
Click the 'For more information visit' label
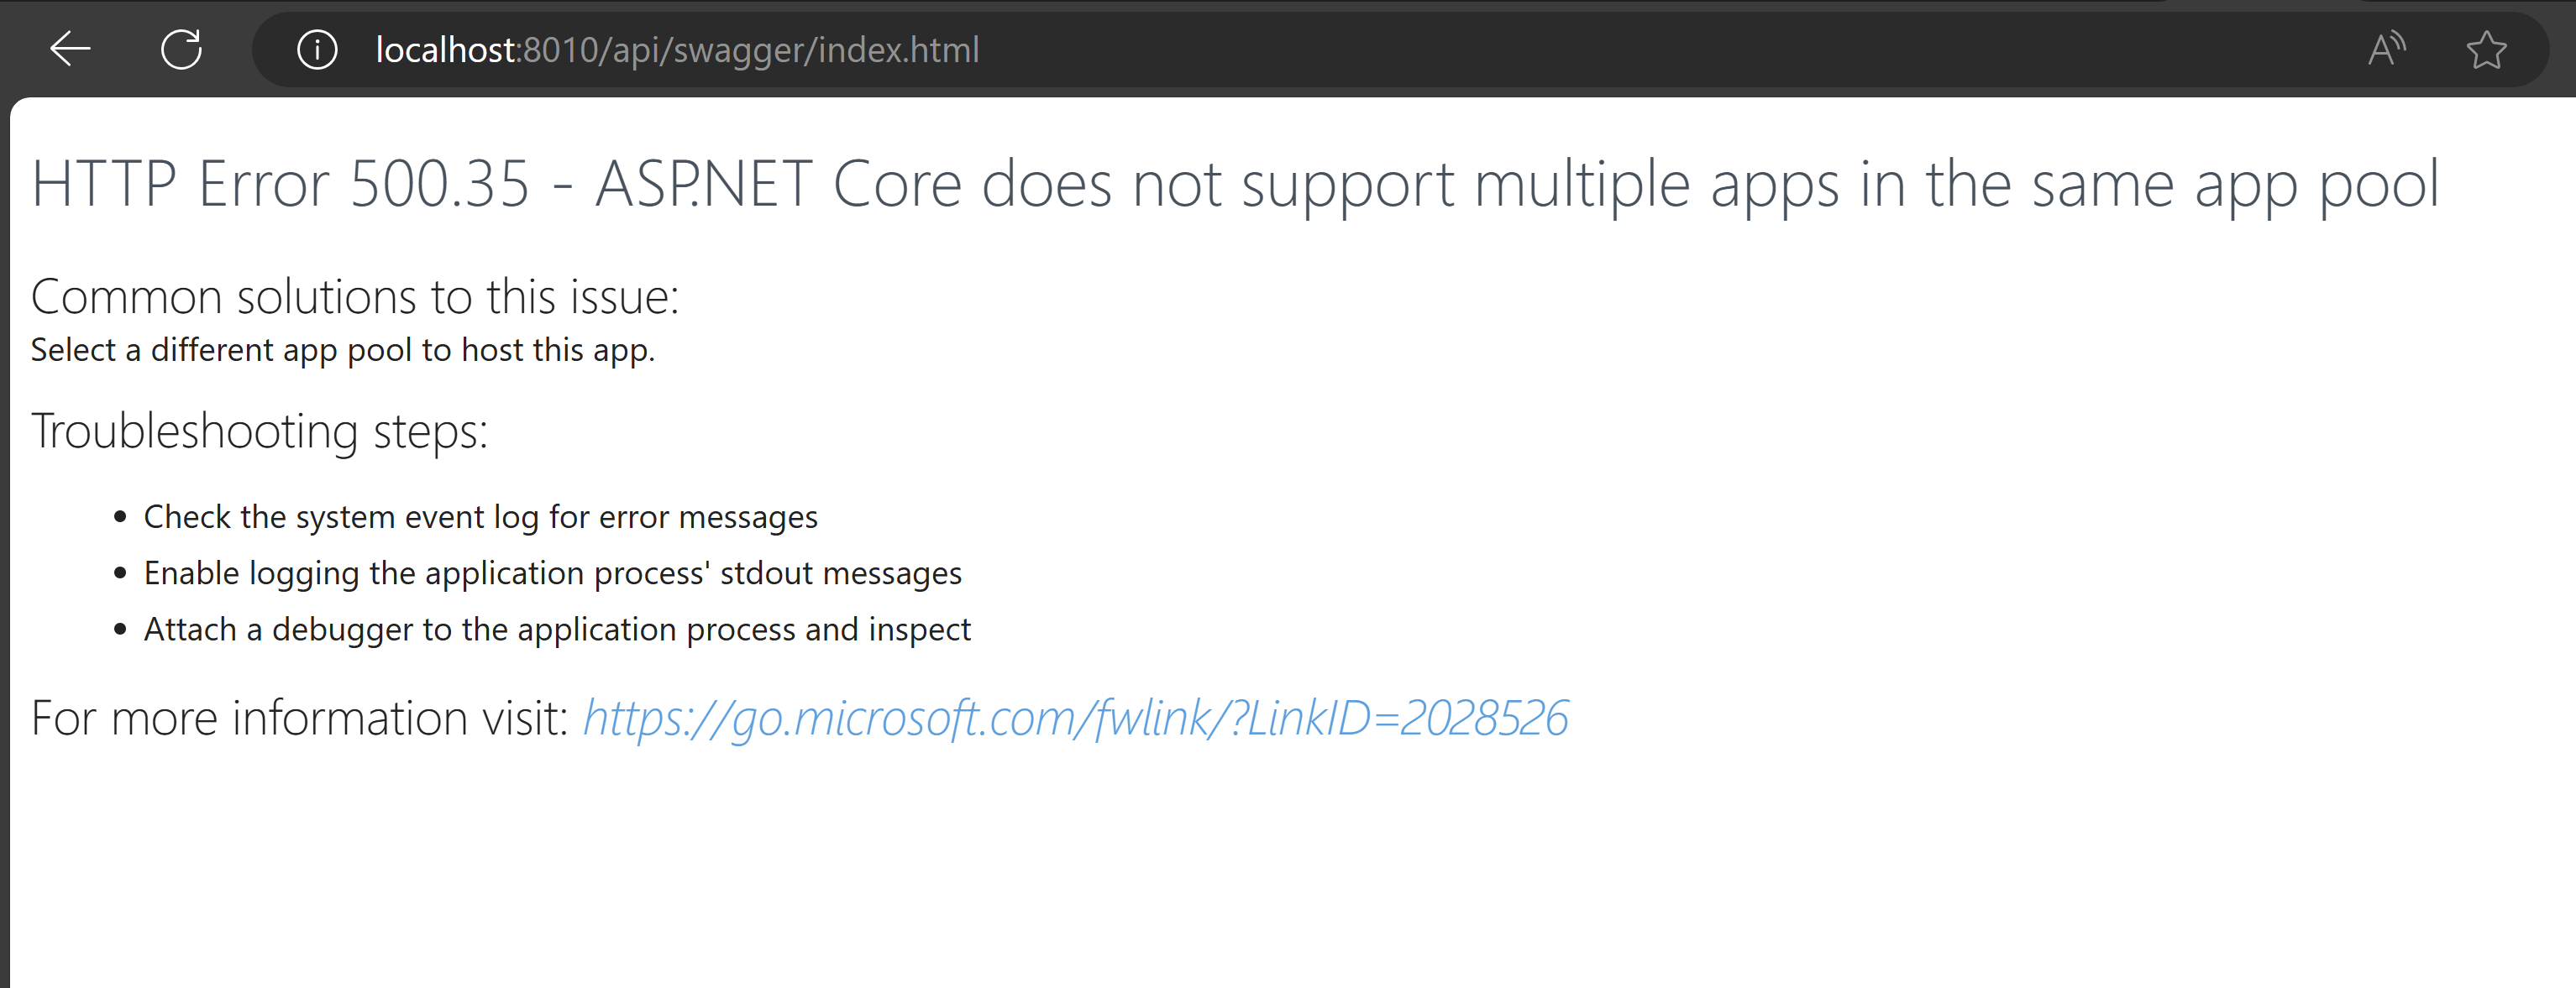coord(299,719)
